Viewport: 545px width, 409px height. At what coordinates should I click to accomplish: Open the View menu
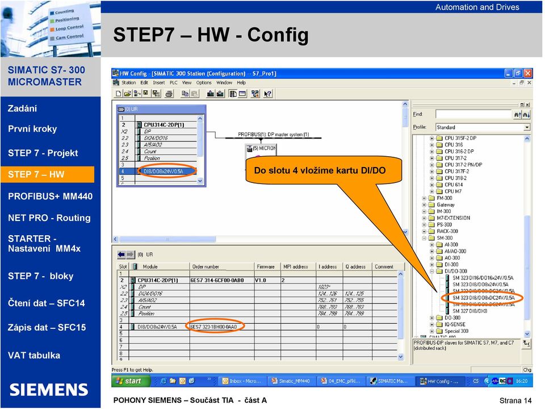coord(187,83)
